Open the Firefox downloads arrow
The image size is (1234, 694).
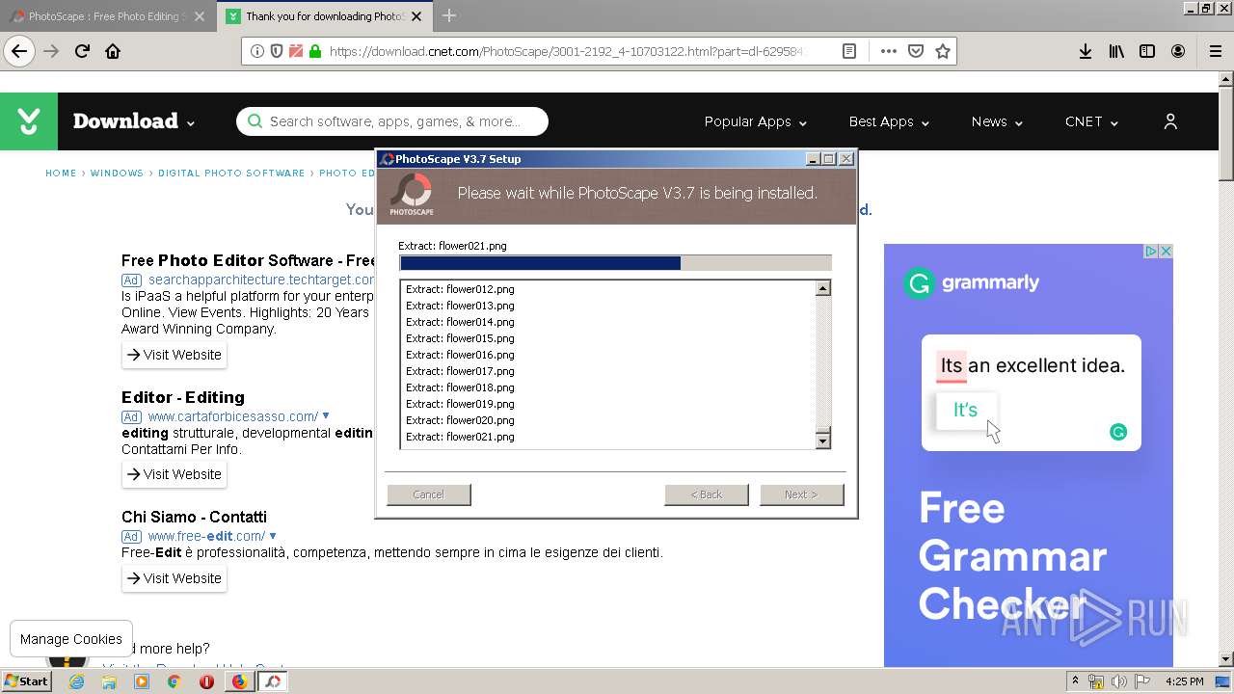click(x=1086, y=51)
